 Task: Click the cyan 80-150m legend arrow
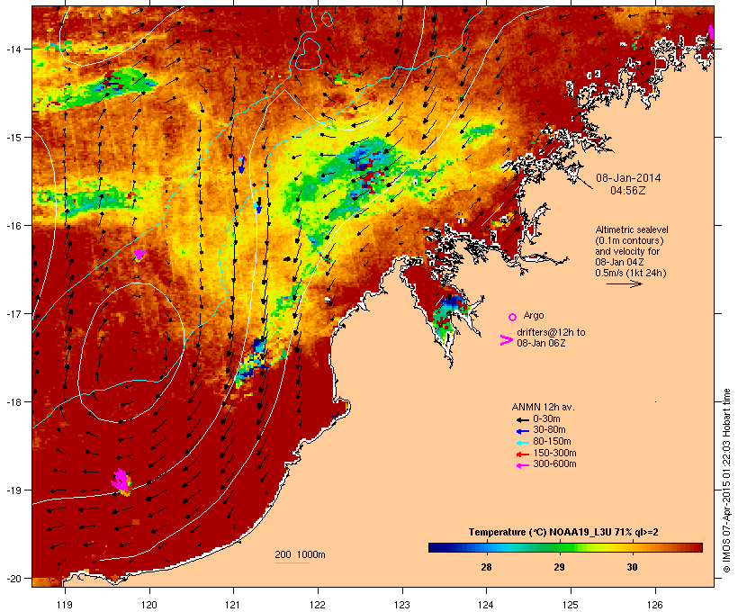click(x=522, y=443)
